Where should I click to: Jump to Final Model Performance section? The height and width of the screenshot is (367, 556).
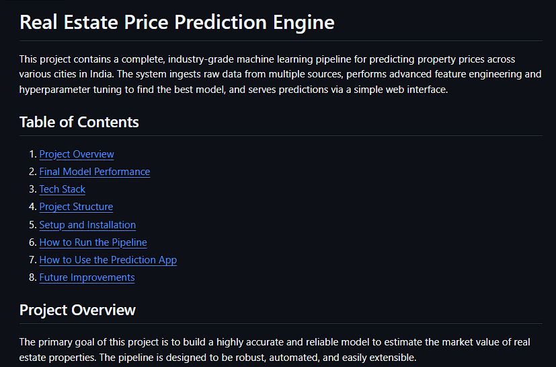[x=94, y=172]
